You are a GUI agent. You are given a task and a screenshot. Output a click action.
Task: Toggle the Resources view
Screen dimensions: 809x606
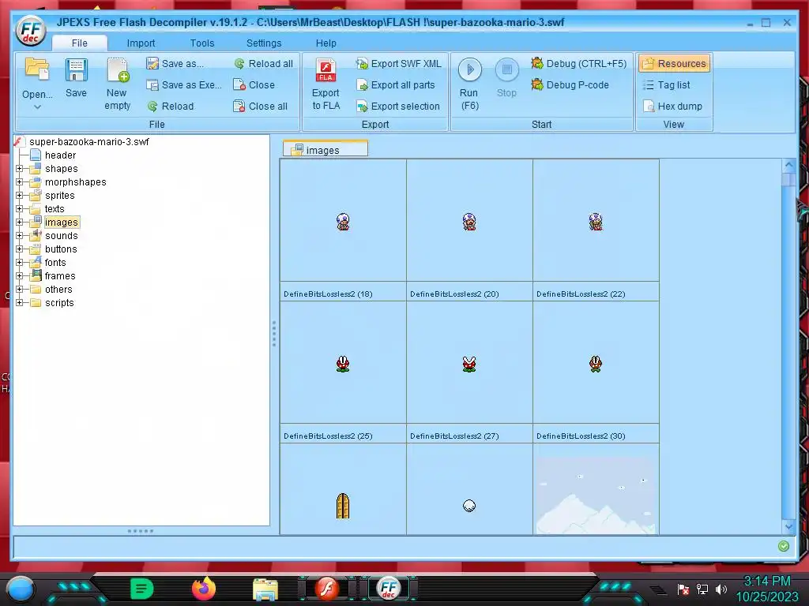(x=675, y=63)
